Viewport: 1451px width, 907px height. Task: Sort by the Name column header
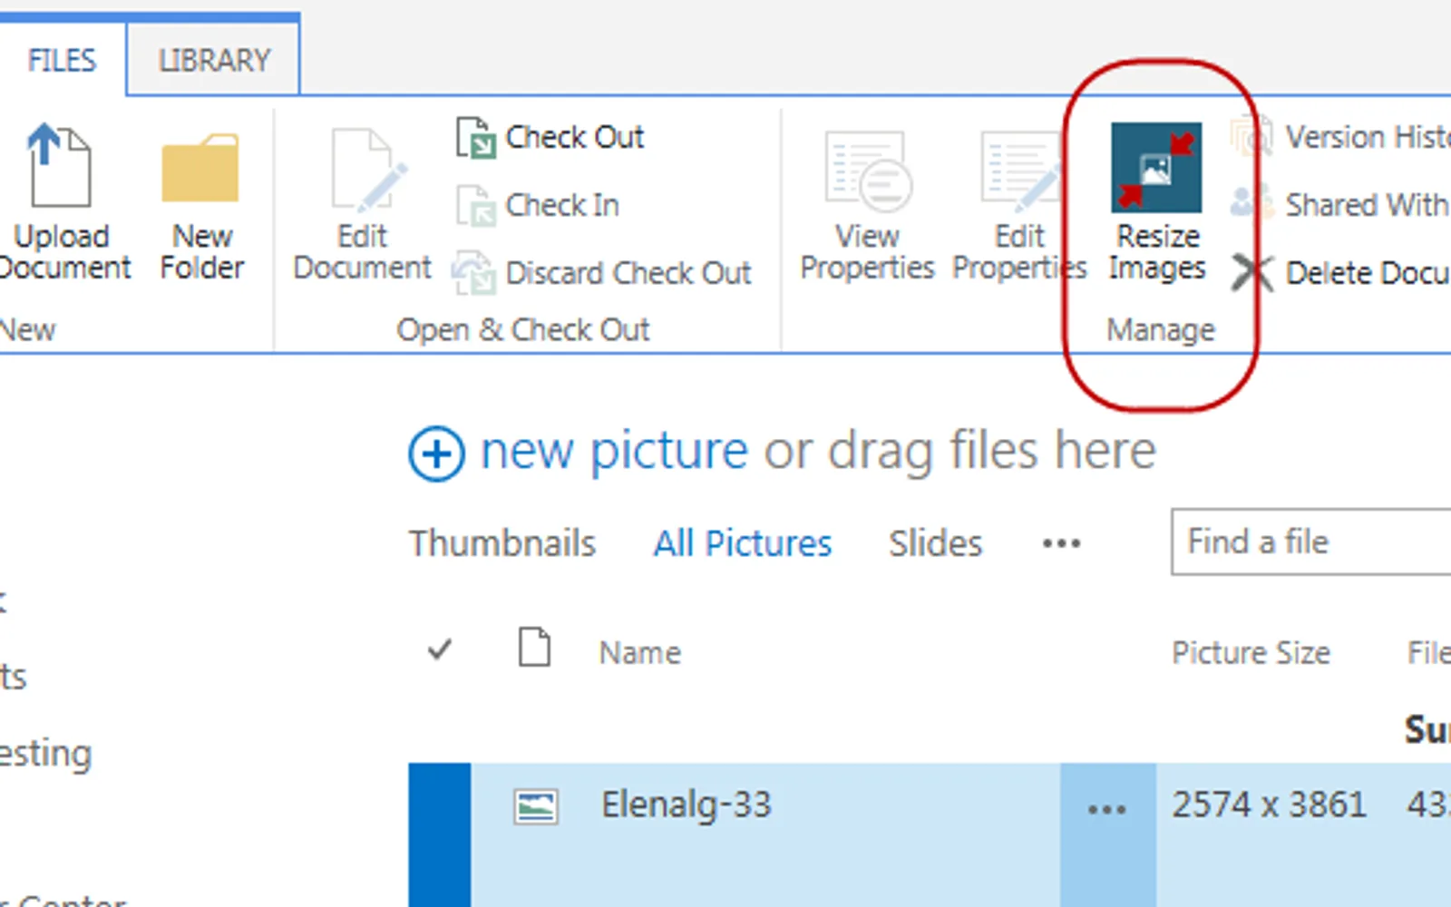(x=639, y=652)
